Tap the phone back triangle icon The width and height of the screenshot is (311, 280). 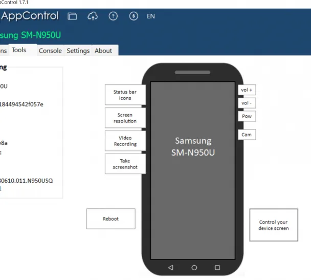171,268
